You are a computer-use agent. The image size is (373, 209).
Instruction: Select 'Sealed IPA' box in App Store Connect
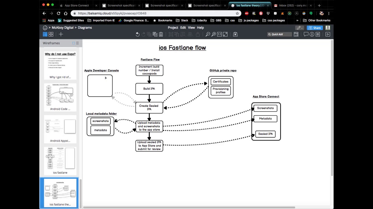[265, 134]
